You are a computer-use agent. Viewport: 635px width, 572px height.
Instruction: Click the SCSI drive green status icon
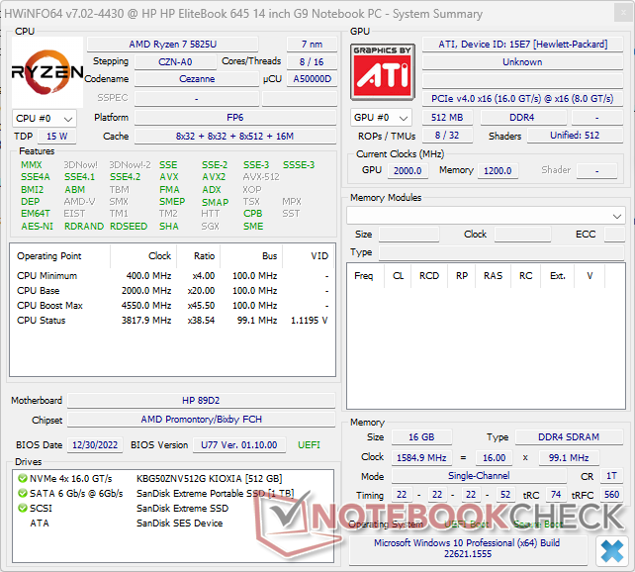tap(22, 508)
